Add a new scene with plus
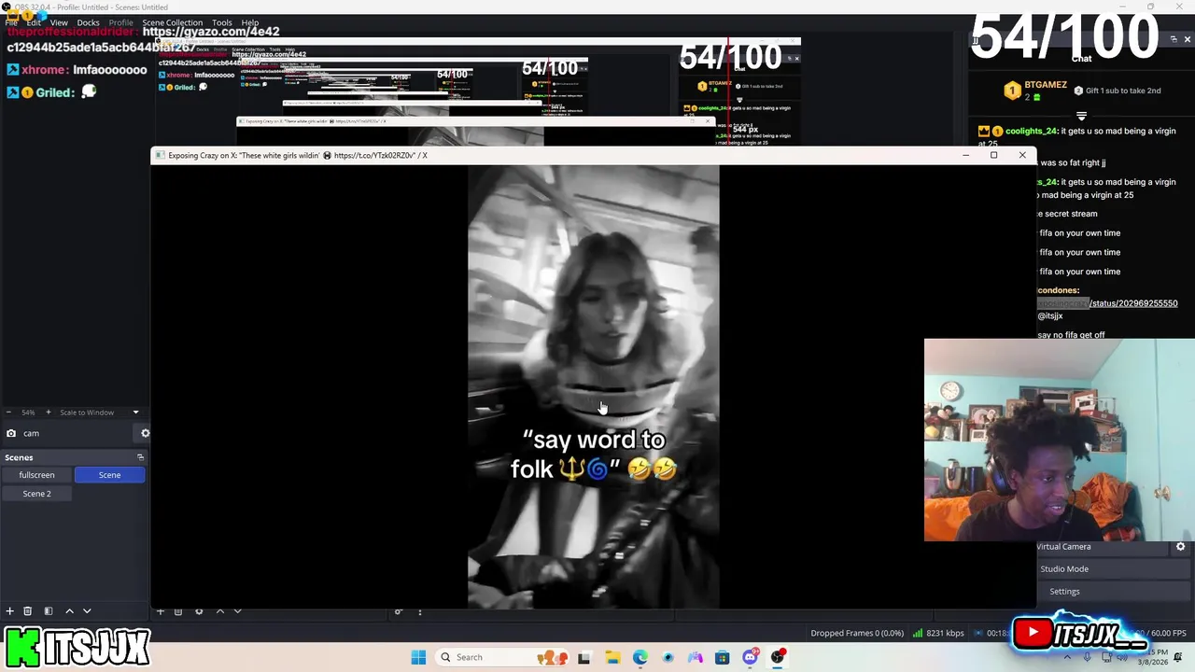Image resolution: width=1195 pixels, height=672 pixels. pos(9,611)
